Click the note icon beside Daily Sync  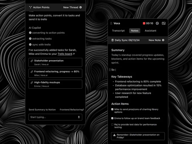click(x=113, y=40)
